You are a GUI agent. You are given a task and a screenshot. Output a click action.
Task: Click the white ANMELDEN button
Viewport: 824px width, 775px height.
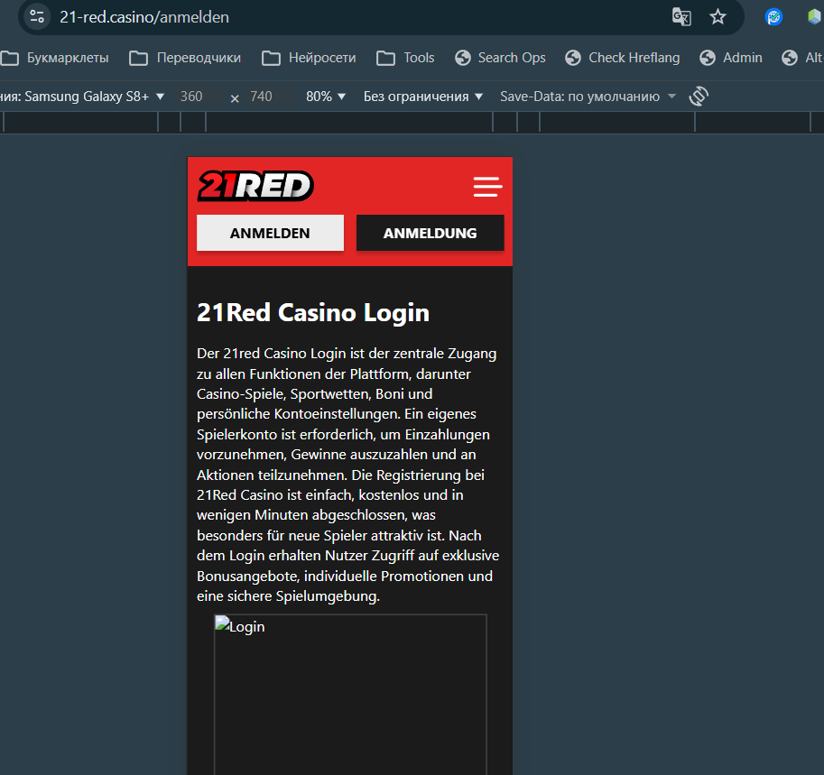270,233
